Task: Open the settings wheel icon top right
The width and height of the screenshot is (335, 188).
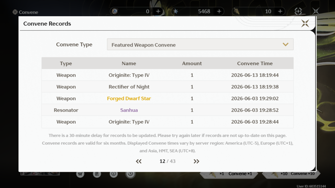Action: 298,11
